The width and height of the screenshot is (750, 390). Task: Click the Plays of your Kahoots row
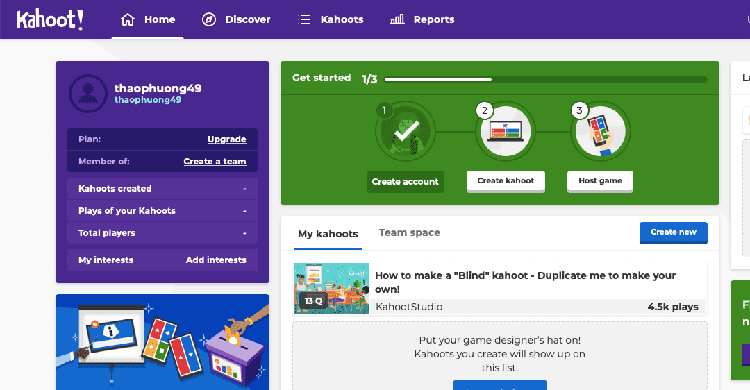pyautogui.click(x=162, y=211)
